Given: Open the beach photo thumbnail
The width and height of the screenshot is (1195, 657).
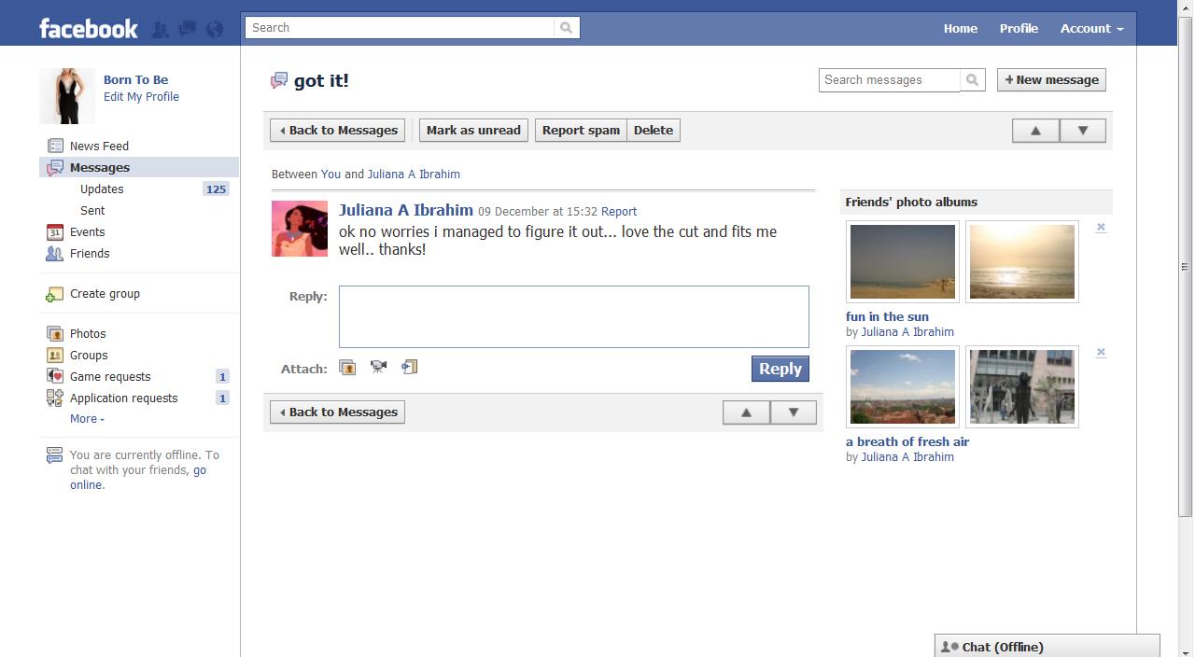Looking at the screenshot, I should tap(903, 262).
